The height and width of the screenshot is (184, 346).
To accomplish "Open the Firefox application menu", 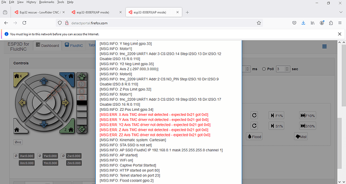I will 340,23.
